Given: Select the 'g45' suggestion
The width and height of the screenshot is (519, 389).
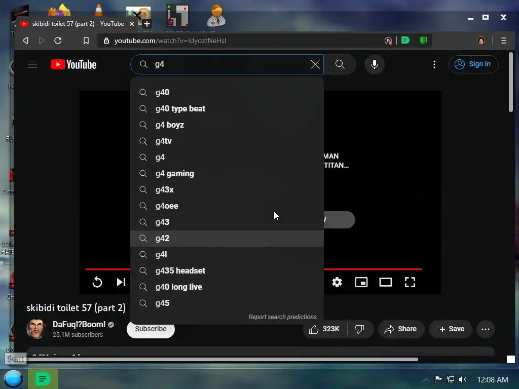Looking at the screenshot, I should coord(227,303).
